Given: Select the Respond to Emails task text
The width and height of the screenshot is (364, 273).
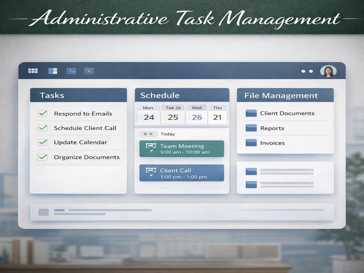Looking at the screenshot, I should [83, 114].
